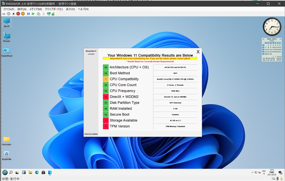Image resolution: width=285 pixels, height=181 pixels.
Task: Click the OK badge beside Architecture (CPU + OS)
Action: 105,67
